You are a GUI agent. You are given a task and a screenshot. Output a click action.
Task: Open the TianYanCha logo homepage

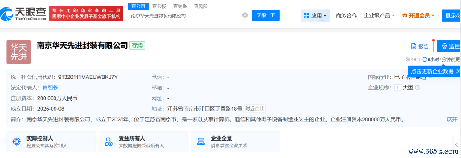pos(23,14)
